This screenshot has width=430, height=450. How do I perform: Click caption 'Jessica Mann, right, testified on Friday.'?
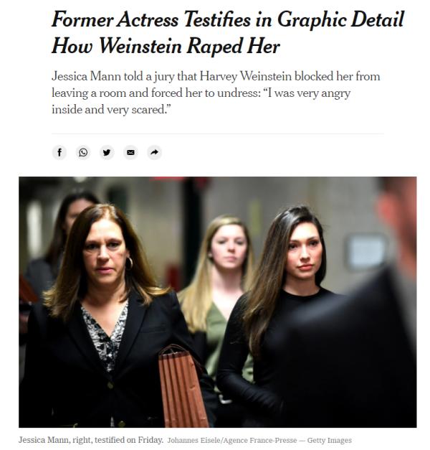tap(91, 440)
